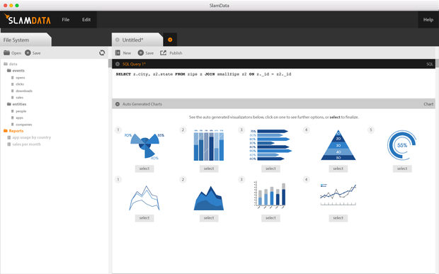Click the Open folder icon in sidebar toolbar
The width and height of the screenshot is (439, 274).
(6, 52)
